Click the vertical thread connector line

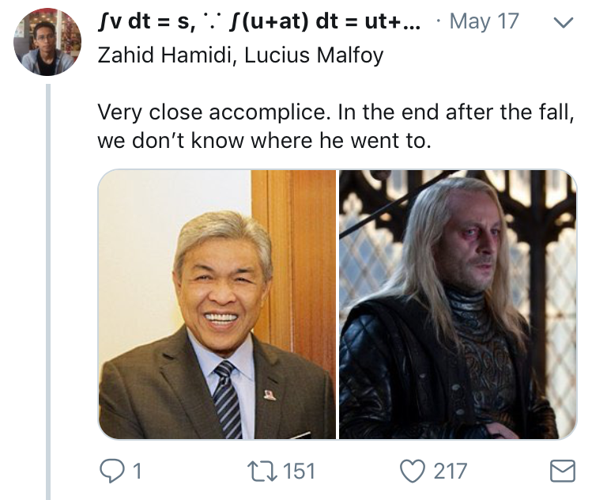click(48, 292)
